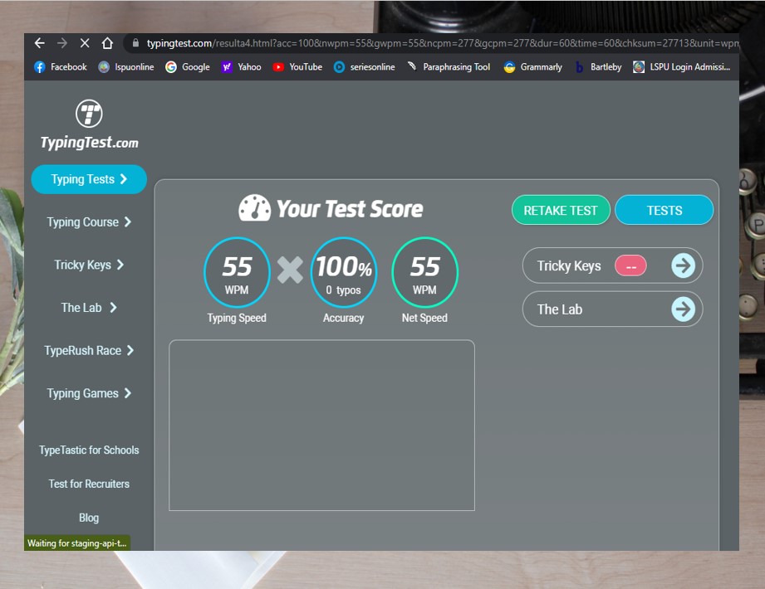Open Tricky Keys in the sidebar
This screenshot has height=589, width=765.
click(89, 265)
